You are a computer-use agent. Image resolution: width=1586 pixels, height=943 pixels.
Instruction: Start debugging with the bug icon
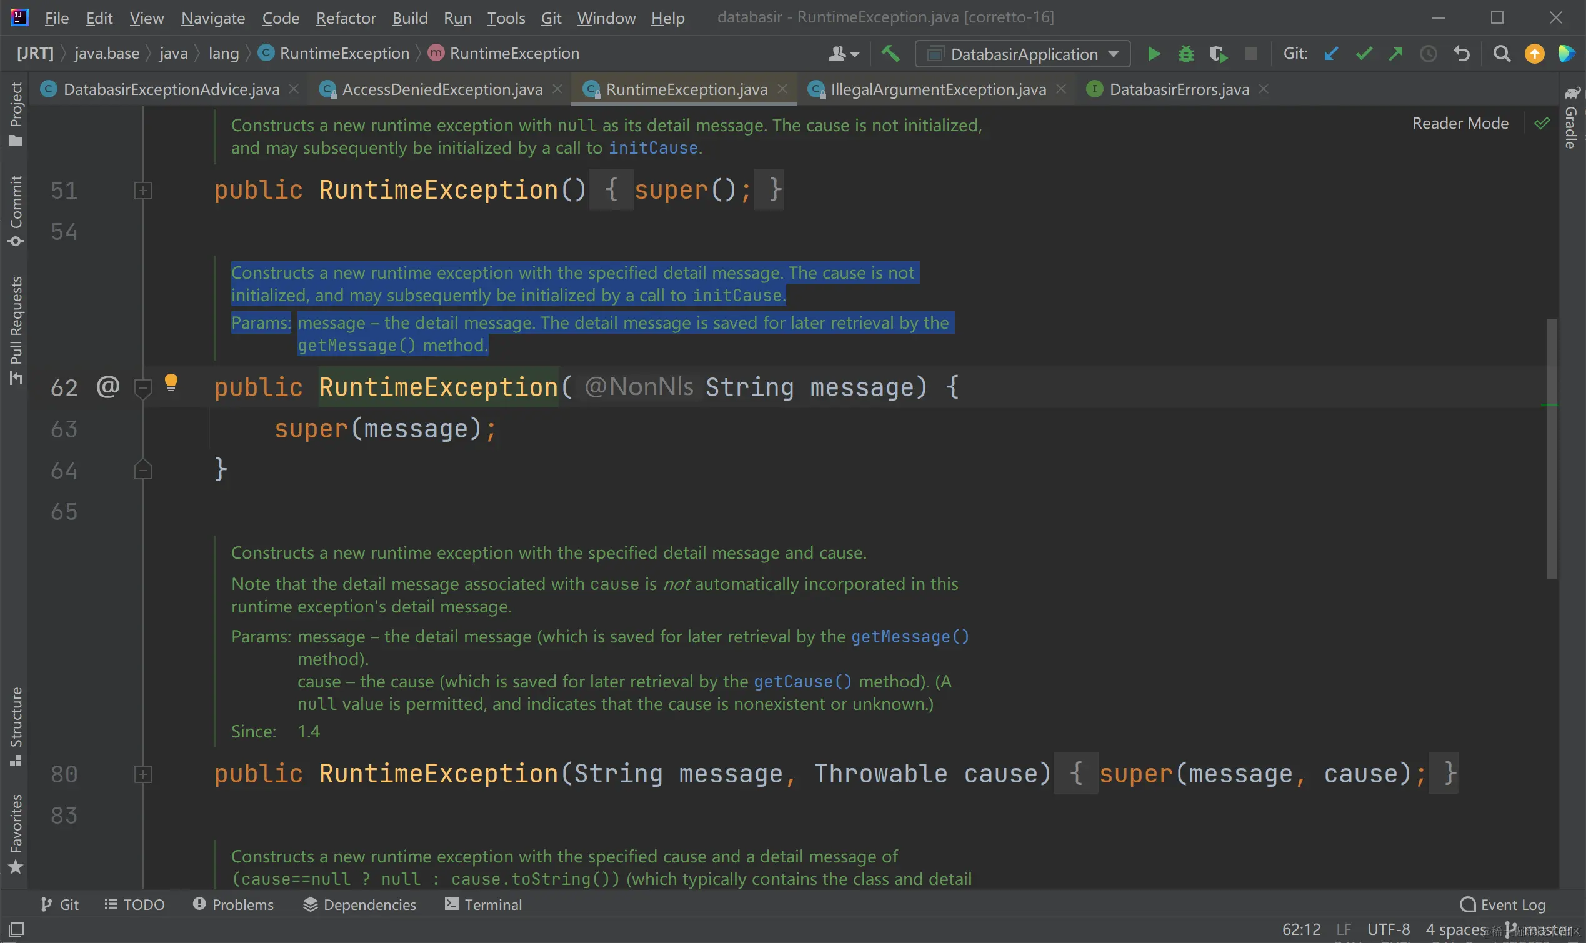pyautogui.click(x=1185, y=54)
